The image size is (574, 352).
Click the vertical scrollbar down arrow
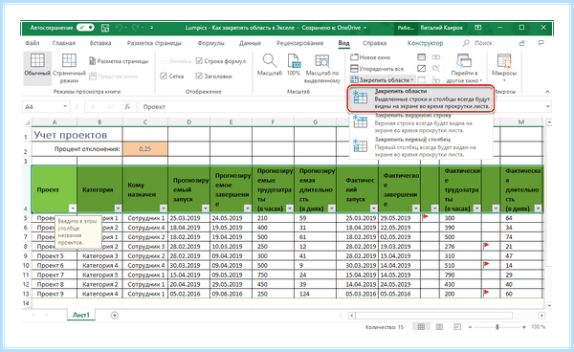tap(548, 305)
